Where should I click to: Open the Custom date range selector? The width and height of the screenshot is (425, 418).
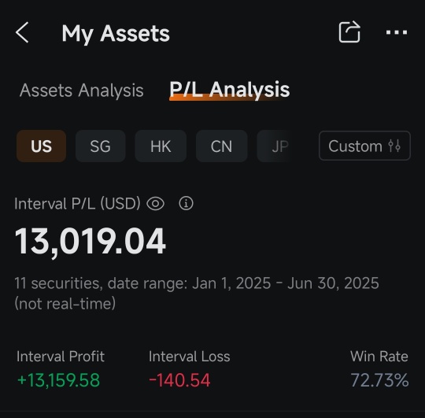[x=364, y=146]
